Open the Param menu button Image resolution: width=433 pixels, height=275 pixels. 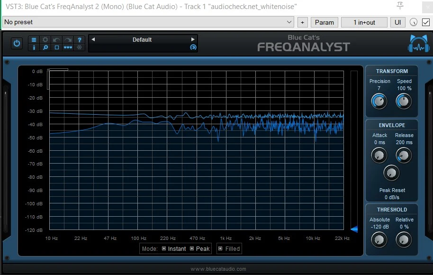click(x=325, y=22)
